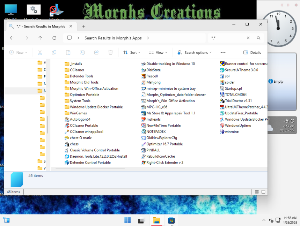Select NOTEPADEX item
Image resolution: width=300 pixels, height=226 pixels.
(x=153, y=131)
